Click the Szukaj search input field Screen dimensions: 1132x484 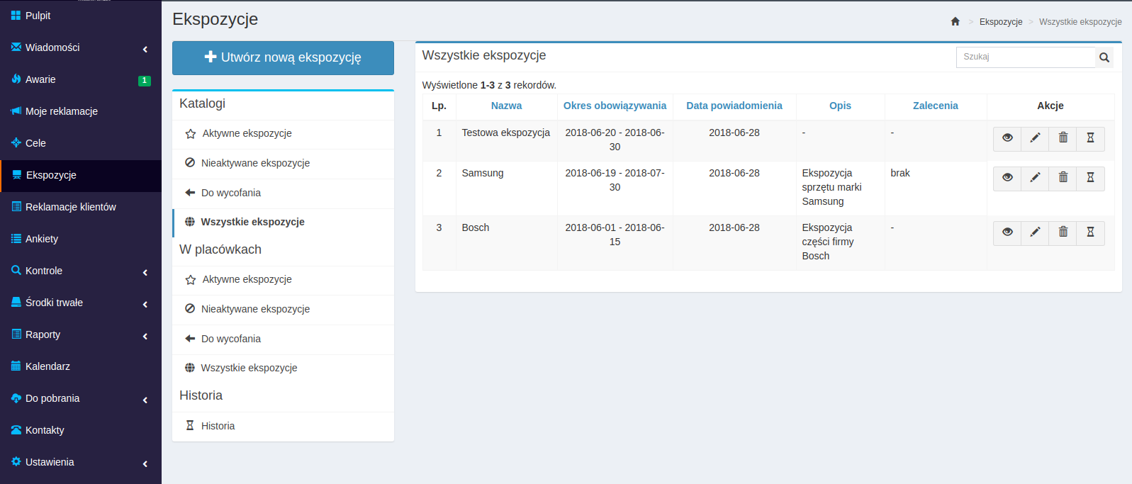1025,57
